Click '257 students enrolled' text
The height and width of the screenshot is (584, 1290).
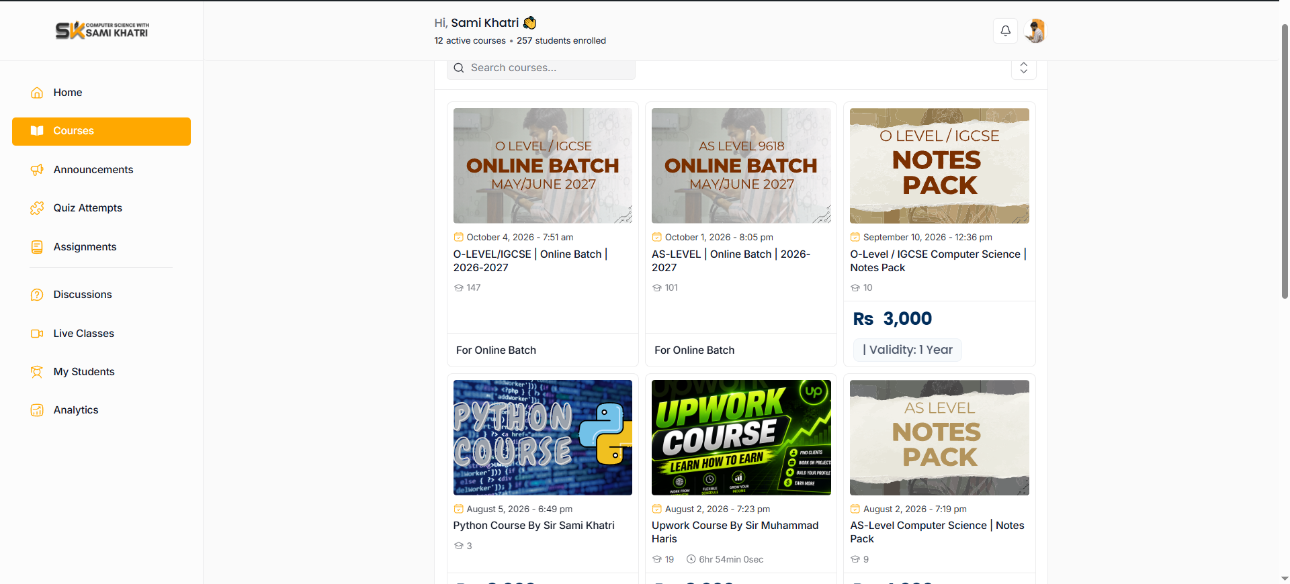pyautogui.click(x=561, y=40)
